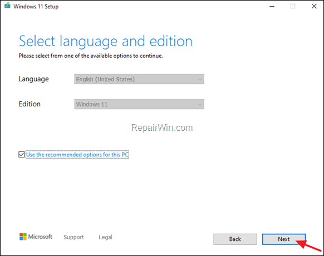Click the 'Please select from one' instruction text
The image size is (324, 256).
91,56
